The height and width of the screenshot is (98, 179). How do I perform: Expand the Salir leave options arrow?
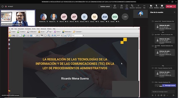pyautogui.click(x=175, y=6)
